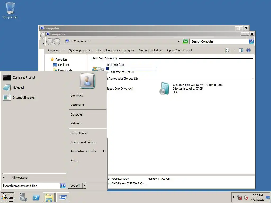Expand the Administrative Tools submenu arrow
This screenshot has height=203, width=271.
104,151
